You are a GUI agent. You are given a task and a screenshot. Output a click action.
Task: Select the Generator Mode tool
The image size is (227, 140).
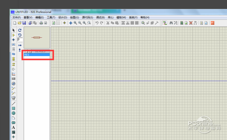click(14, 83)
